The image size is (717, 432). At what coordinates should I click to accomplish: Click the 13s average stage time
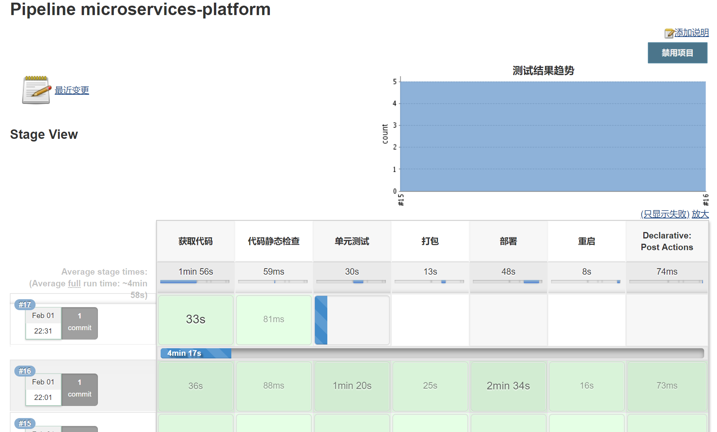click(x=430, y=272)
